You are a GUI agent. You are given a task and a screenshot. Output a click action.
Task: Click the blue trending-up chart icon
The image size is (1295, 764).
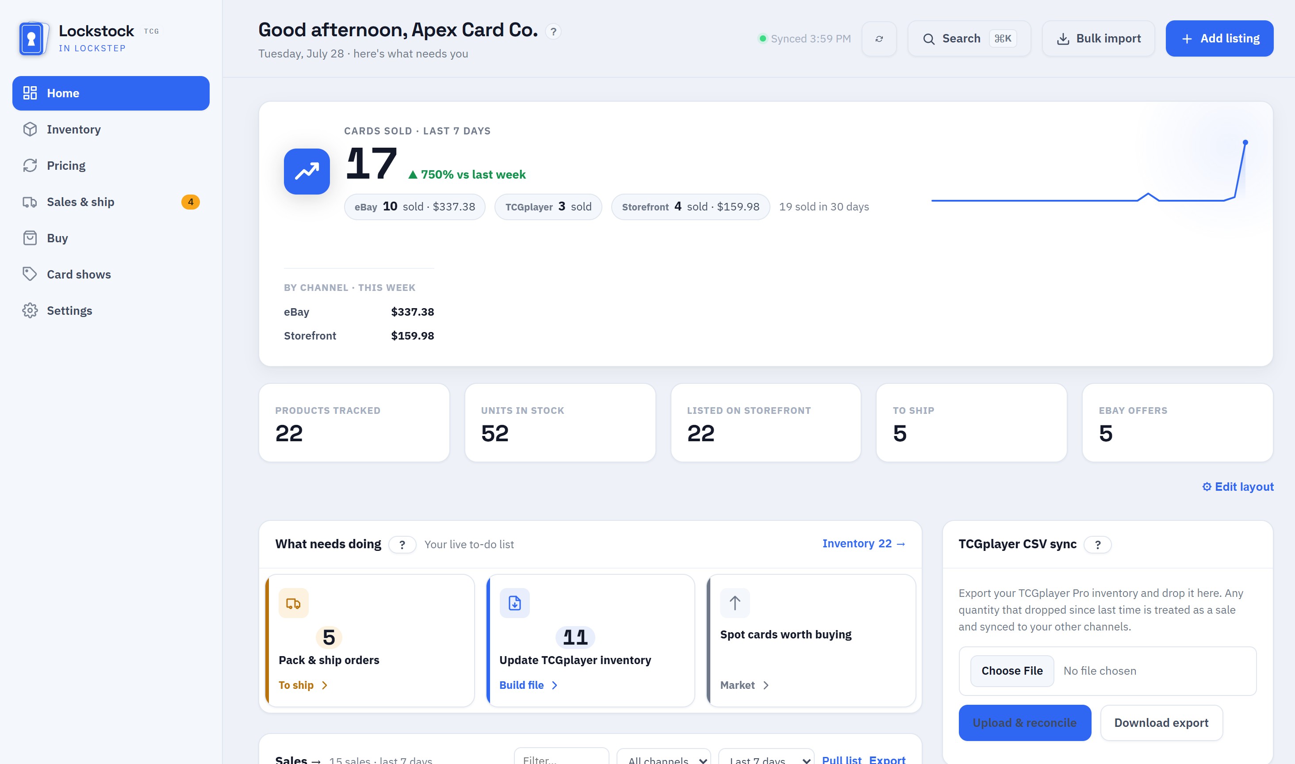(x=307, y=172)
